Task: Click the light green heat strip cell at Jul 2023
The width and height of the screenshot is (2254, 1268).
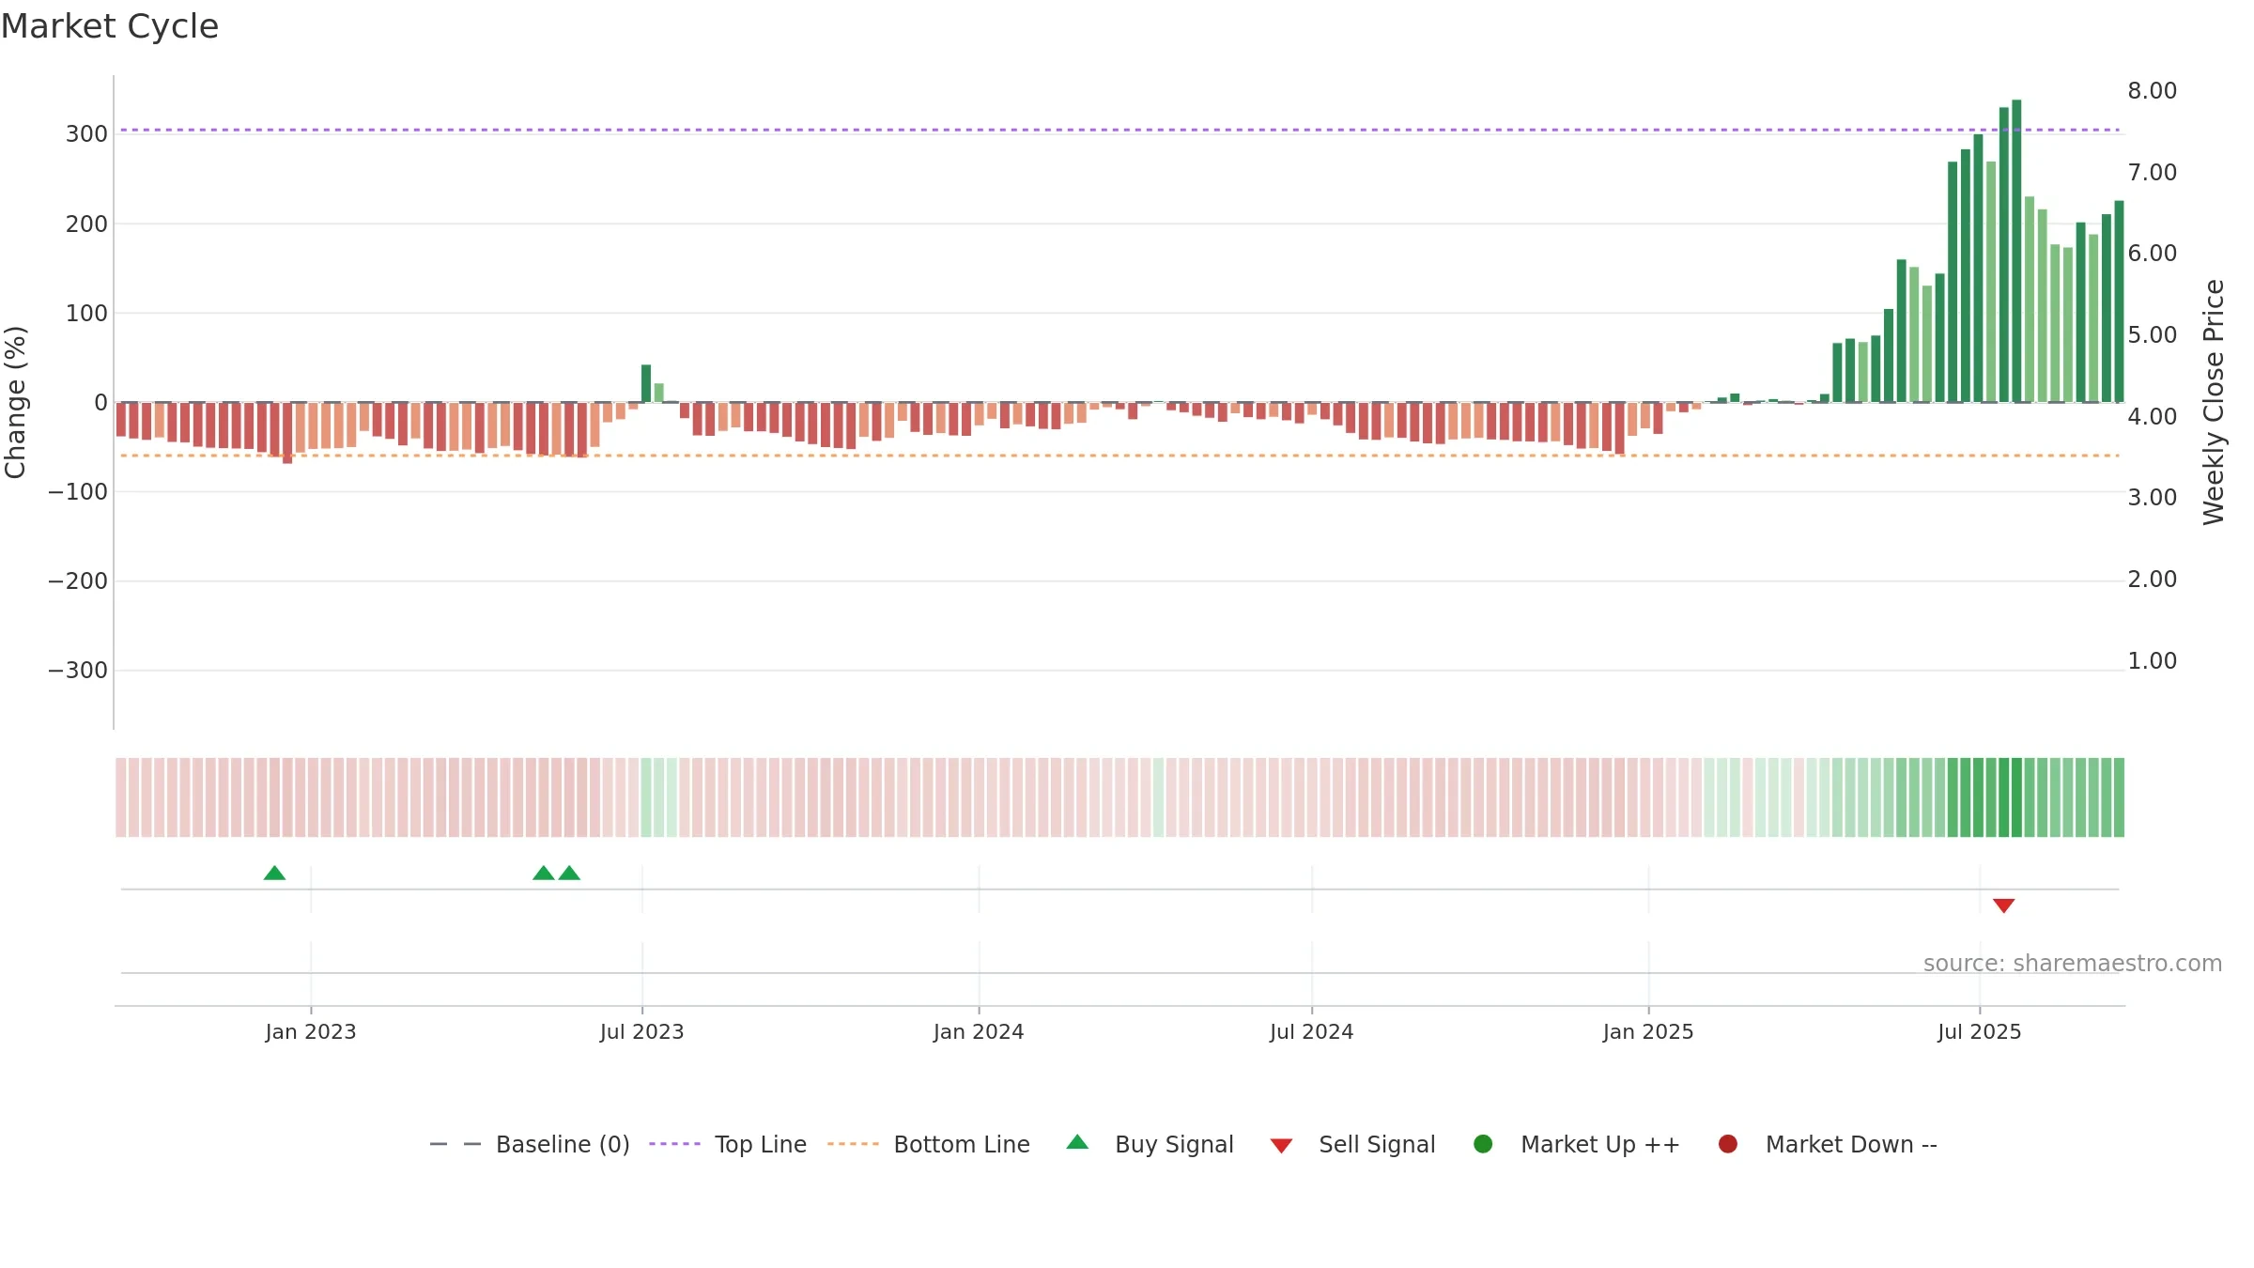Action: 646,797
